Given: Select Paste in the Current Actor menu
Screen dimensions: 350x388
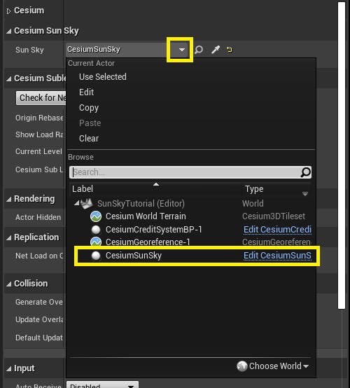Looking at the screenshot, I should pos(90,123).
